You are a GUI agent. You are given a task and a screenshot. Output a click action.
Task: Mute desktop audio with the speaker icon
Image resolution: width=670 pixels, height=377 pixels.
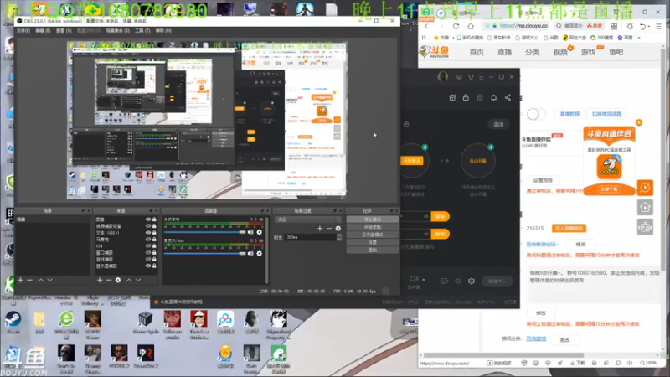pos(250,232)
